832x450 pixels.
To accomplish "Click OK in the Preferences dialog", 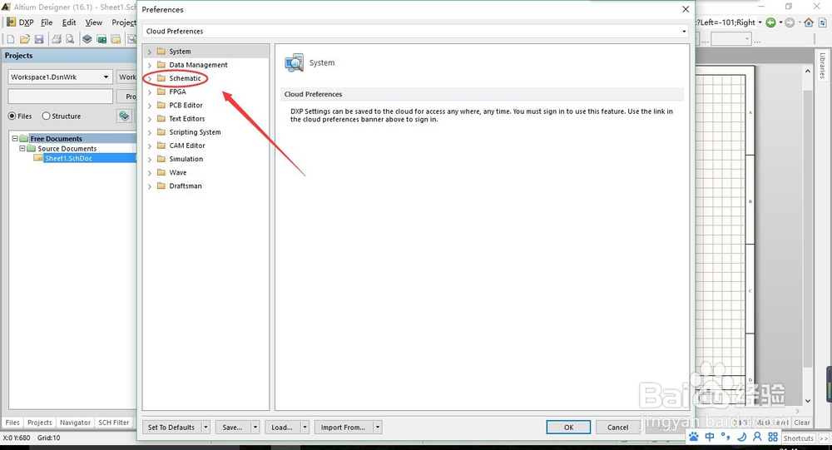I will coord(568,428).
